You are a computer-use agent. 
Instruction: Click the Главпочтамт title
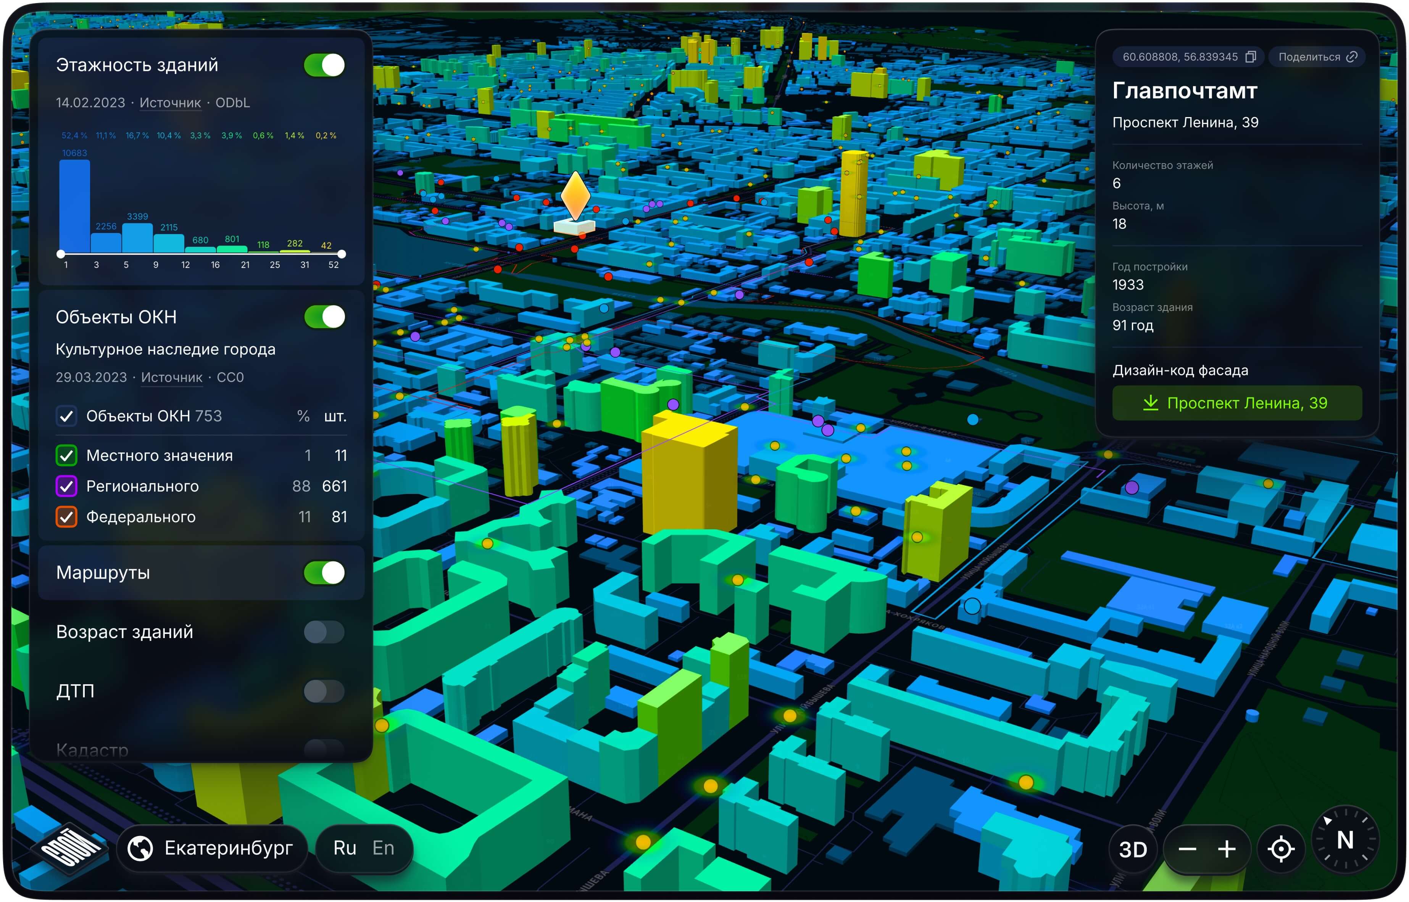(x=1185, y=90)
